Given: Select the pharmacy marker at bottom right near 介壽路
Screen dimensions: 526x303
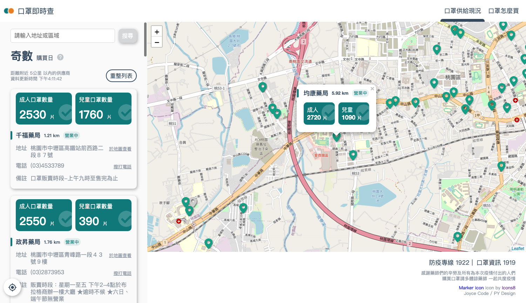Looking at the screenshot, I should point(457,237).
